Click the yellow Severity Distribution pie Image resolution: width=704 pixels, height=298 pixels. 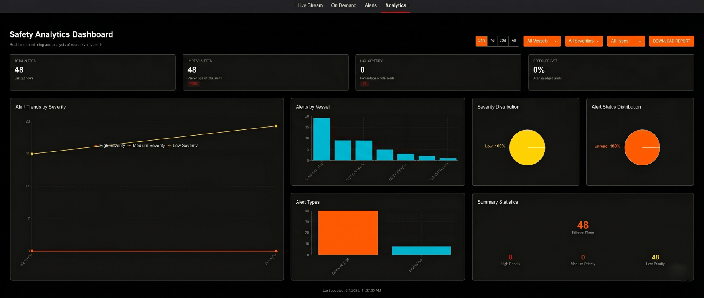[527, 147]
